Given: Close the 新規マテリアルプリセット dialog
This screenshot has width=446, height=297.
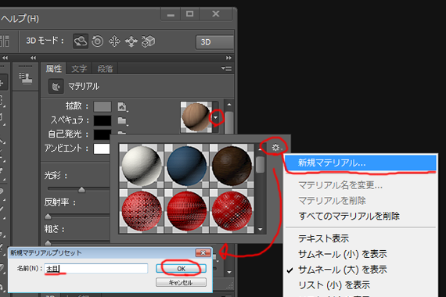Looking at the screenshot, I should click(x=203, y=252).
